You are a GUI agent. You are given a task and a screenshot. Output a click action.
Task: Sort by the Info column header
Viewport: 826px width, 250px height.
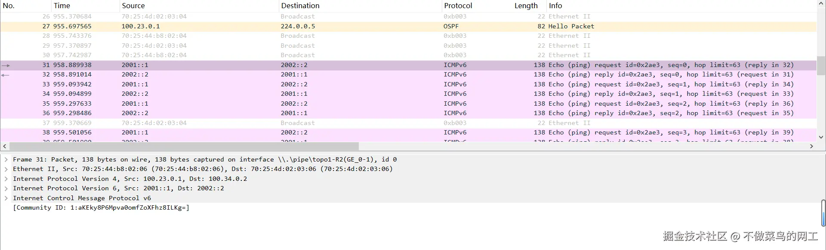pos(681,6)
